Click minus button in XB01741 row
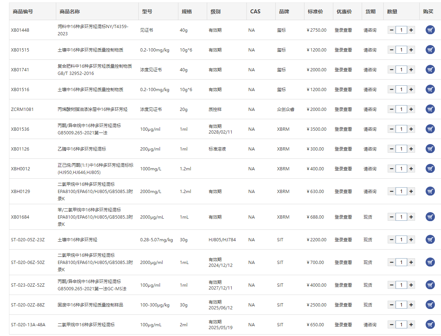Image resolution: width=441 pixels, height=336 pixels. (x=392, y=70)
